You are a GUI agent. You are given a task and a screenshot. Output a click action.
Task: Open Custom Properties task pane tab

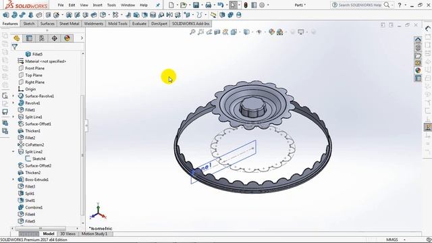(x=418, y=78)
